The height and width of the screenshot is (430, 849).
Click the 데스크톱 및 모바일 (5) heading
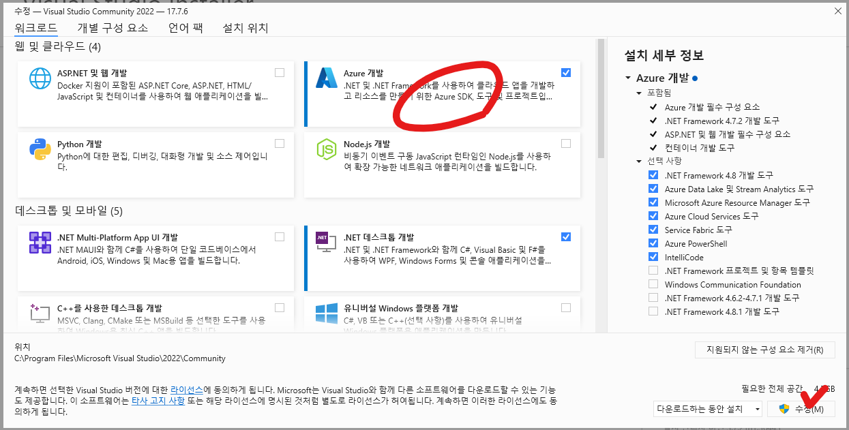[69, 211]
